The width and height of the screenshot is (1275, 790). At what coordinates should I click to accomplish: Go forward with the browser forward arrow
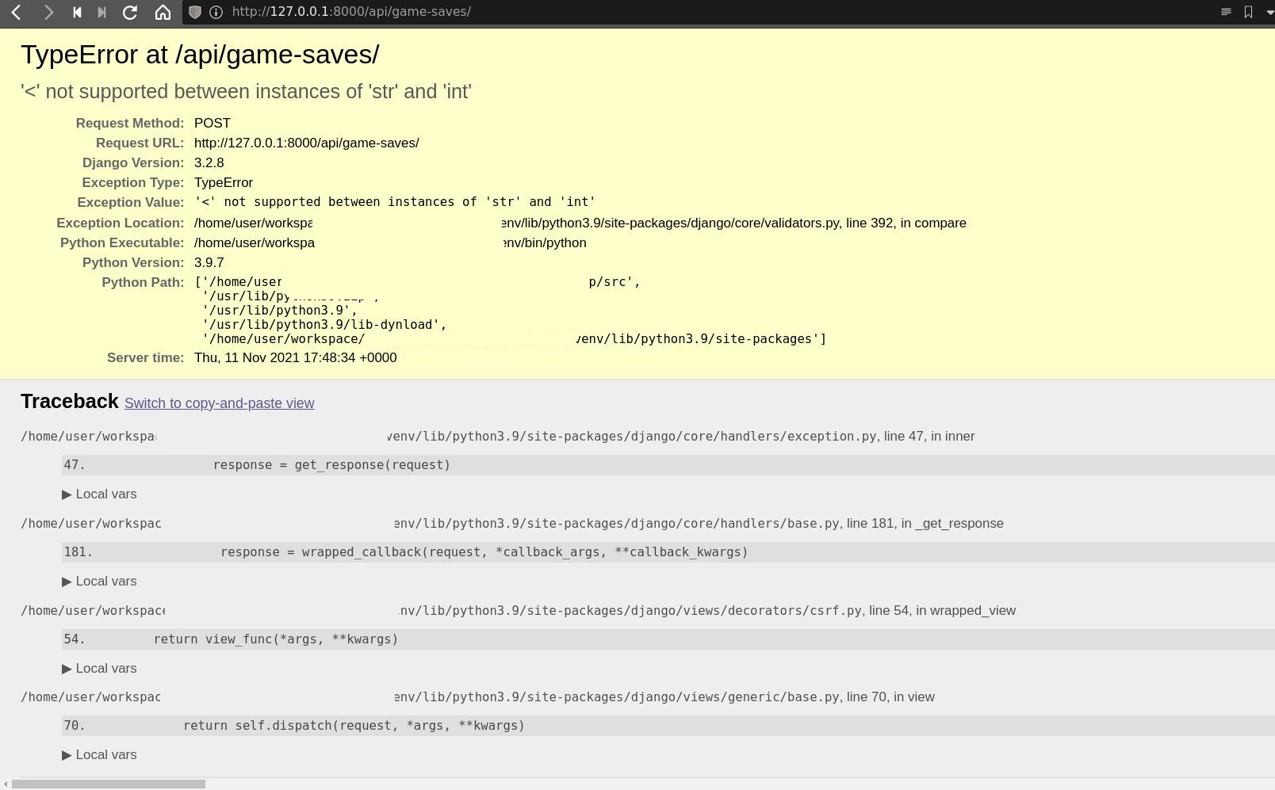pyautogui.click(x=48, y=12)
